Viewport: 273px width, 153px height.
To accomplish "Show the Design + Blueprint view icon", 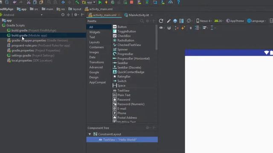I will click(x=181, y=21).
